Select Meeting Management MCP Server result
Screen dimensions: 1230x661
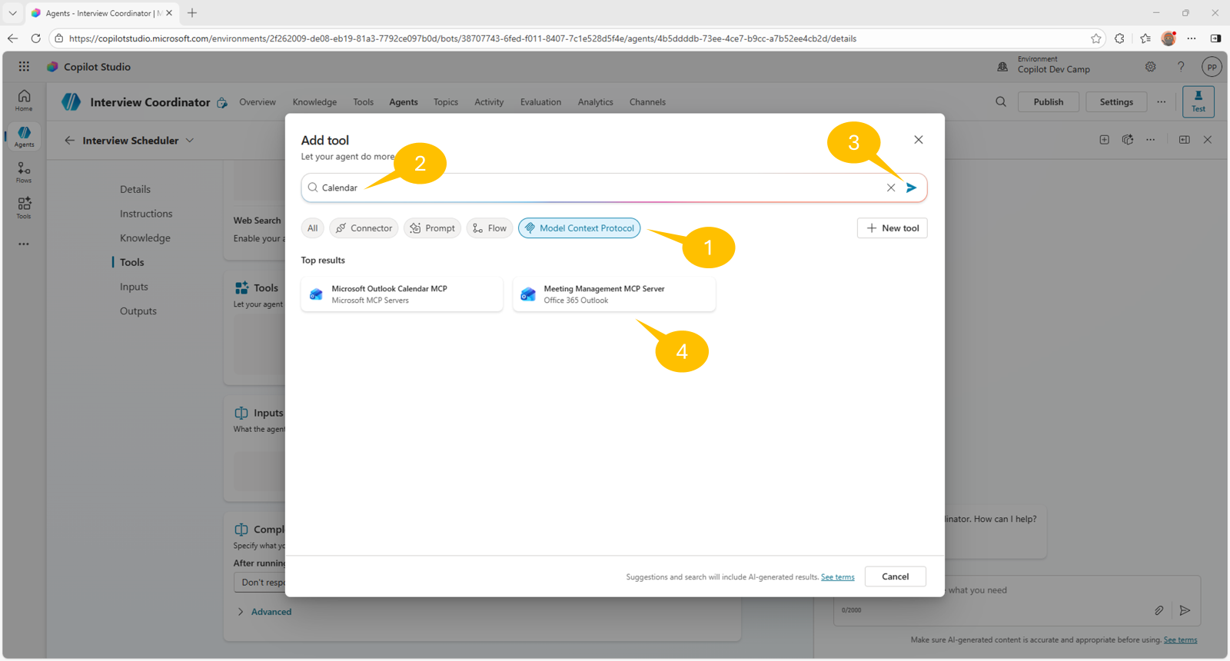[x=614, y=294]
